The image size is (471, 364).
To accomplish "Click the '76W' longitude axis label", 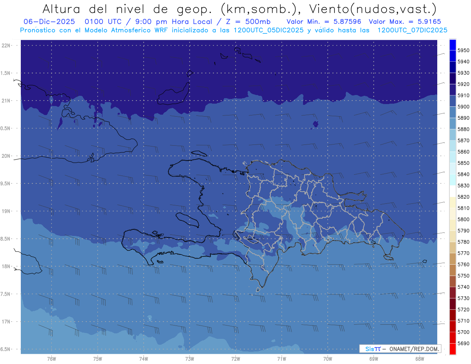I will 51,359.
